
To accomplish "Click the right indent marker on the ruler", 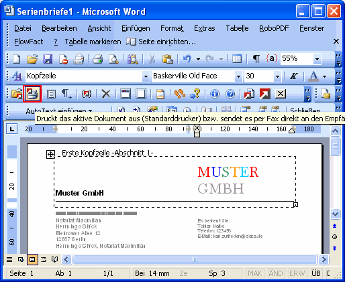I will (x=292, y=131).
